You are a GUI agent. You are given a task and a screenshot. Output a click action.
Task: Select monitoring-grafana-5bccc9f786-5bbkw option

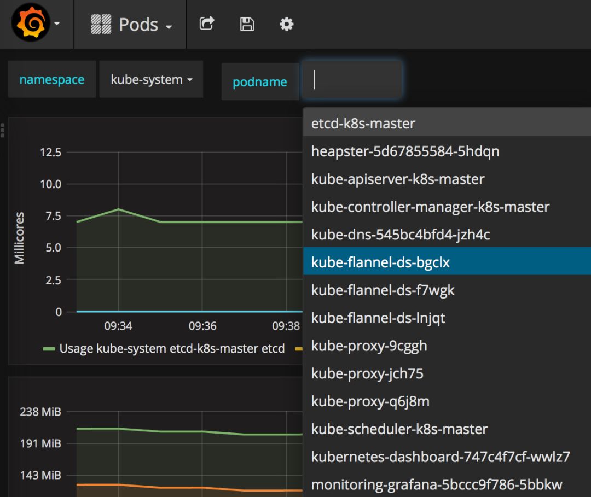447,484
